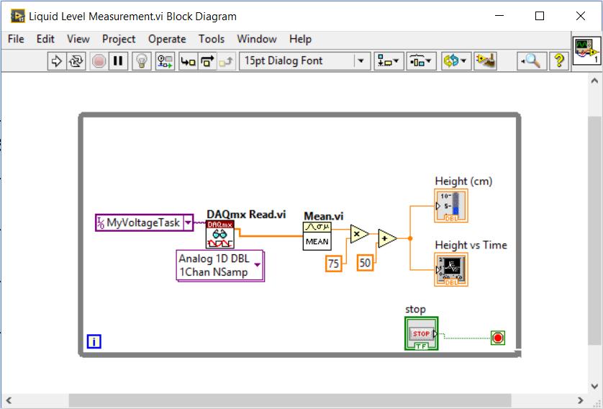Click the Step Out button

pos(227,60)
